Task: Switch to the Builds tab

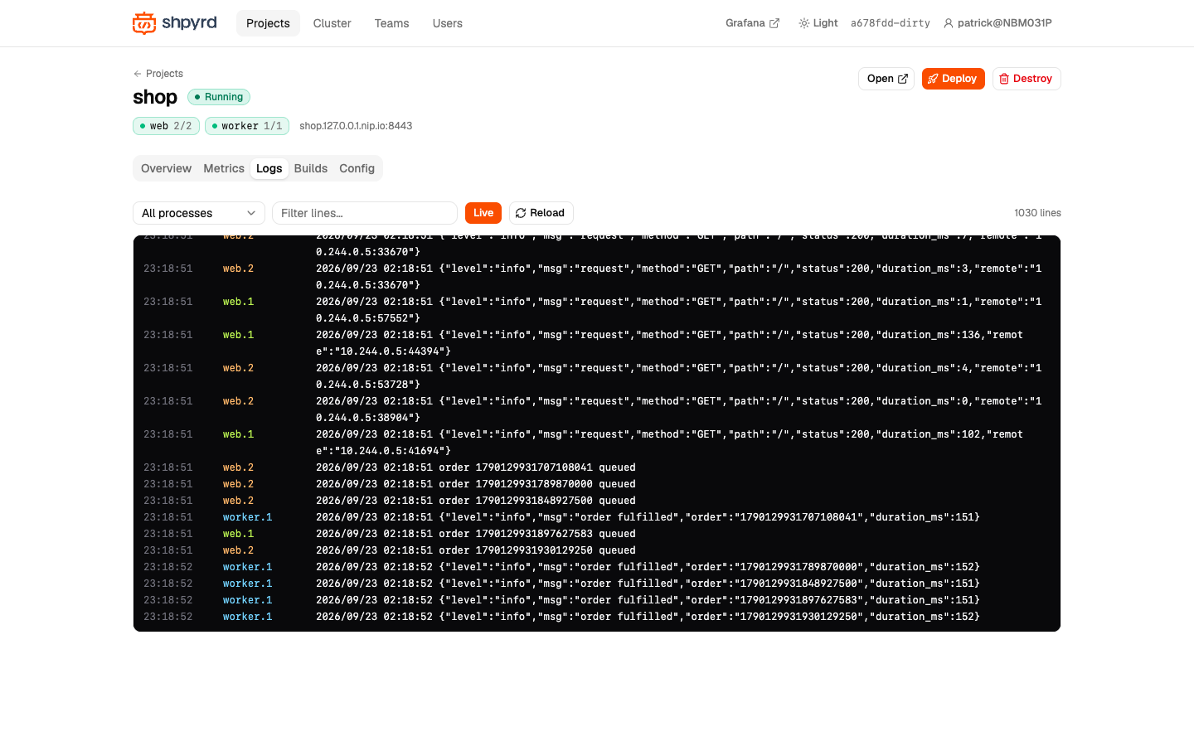Action: pyautogui.click(x=311, y=168)
